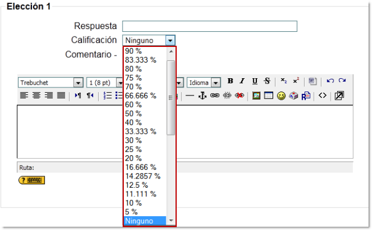This screenshot has height=230, width=372.
Task: Insert a special character
Action: click(294, 96)
